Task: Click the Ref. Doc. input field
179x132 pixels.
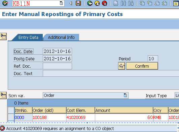Action: click(x=57, y=66)
